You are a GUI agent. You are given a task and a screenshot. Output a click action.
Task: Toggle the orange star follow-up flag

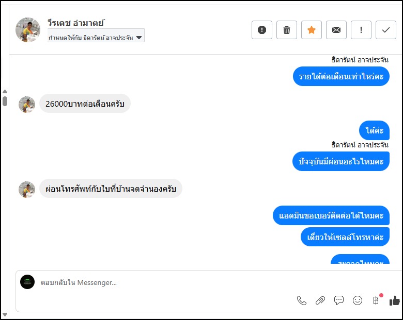(x=312, y=30)
